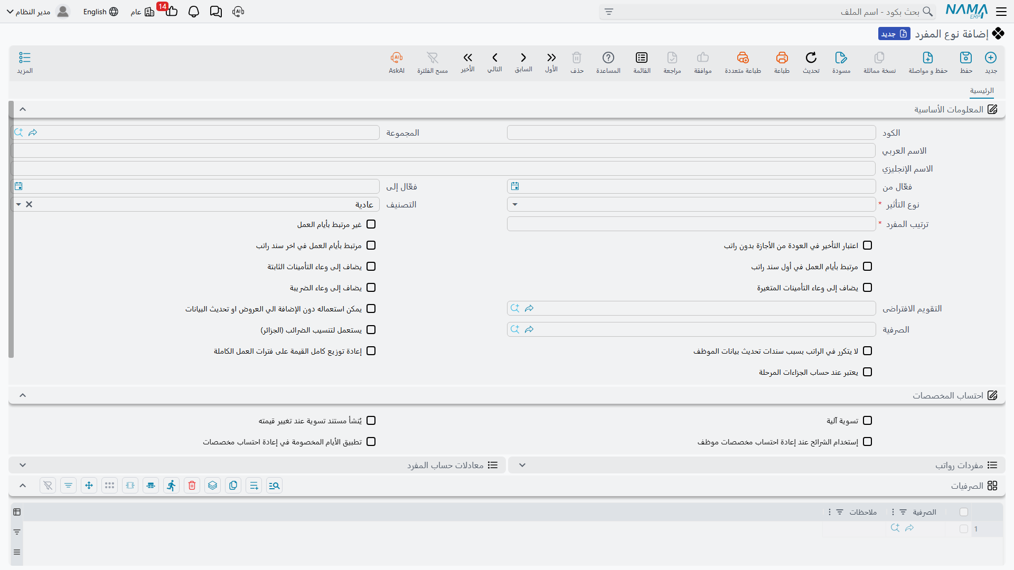Click the طباعة (Print) icon
This screenshot has height=570, width=1014.
pyautogui.click(x=782, y=58)
